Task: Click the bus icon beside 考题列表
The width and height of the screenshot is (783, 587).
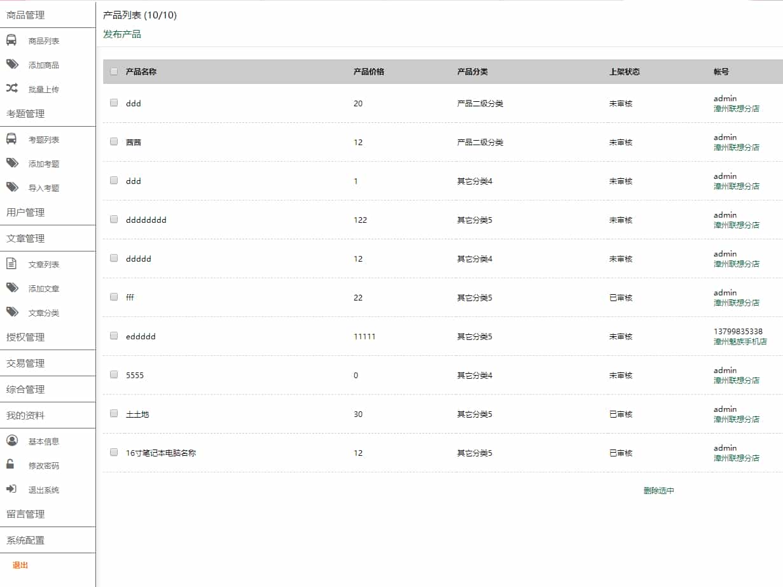Action: 11,139
